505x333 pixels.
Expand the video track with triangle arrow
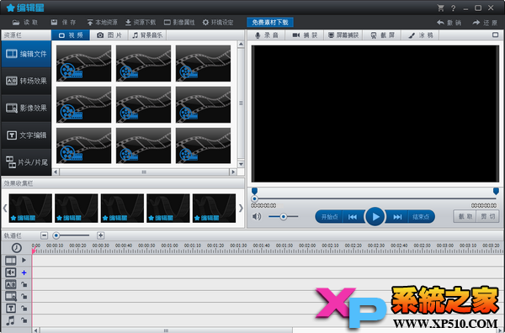(24, 260)
